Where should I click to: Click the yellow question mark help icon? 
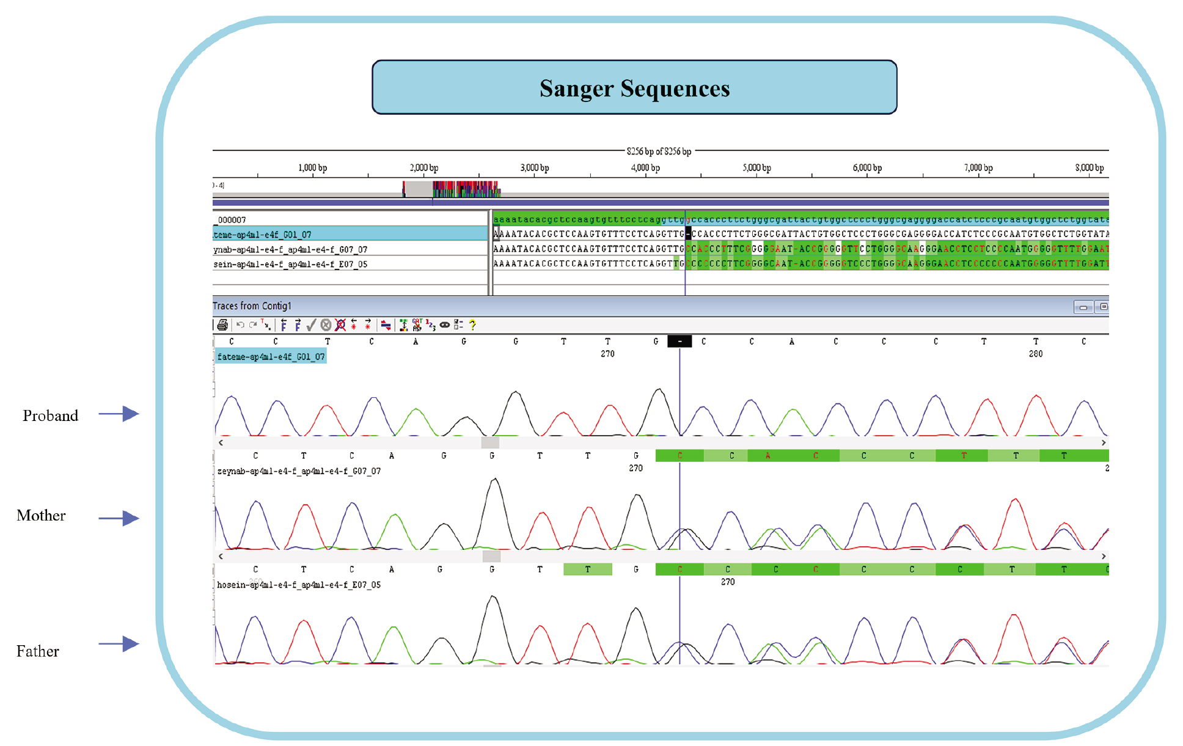pyautogui.click(x=472, y=325)
